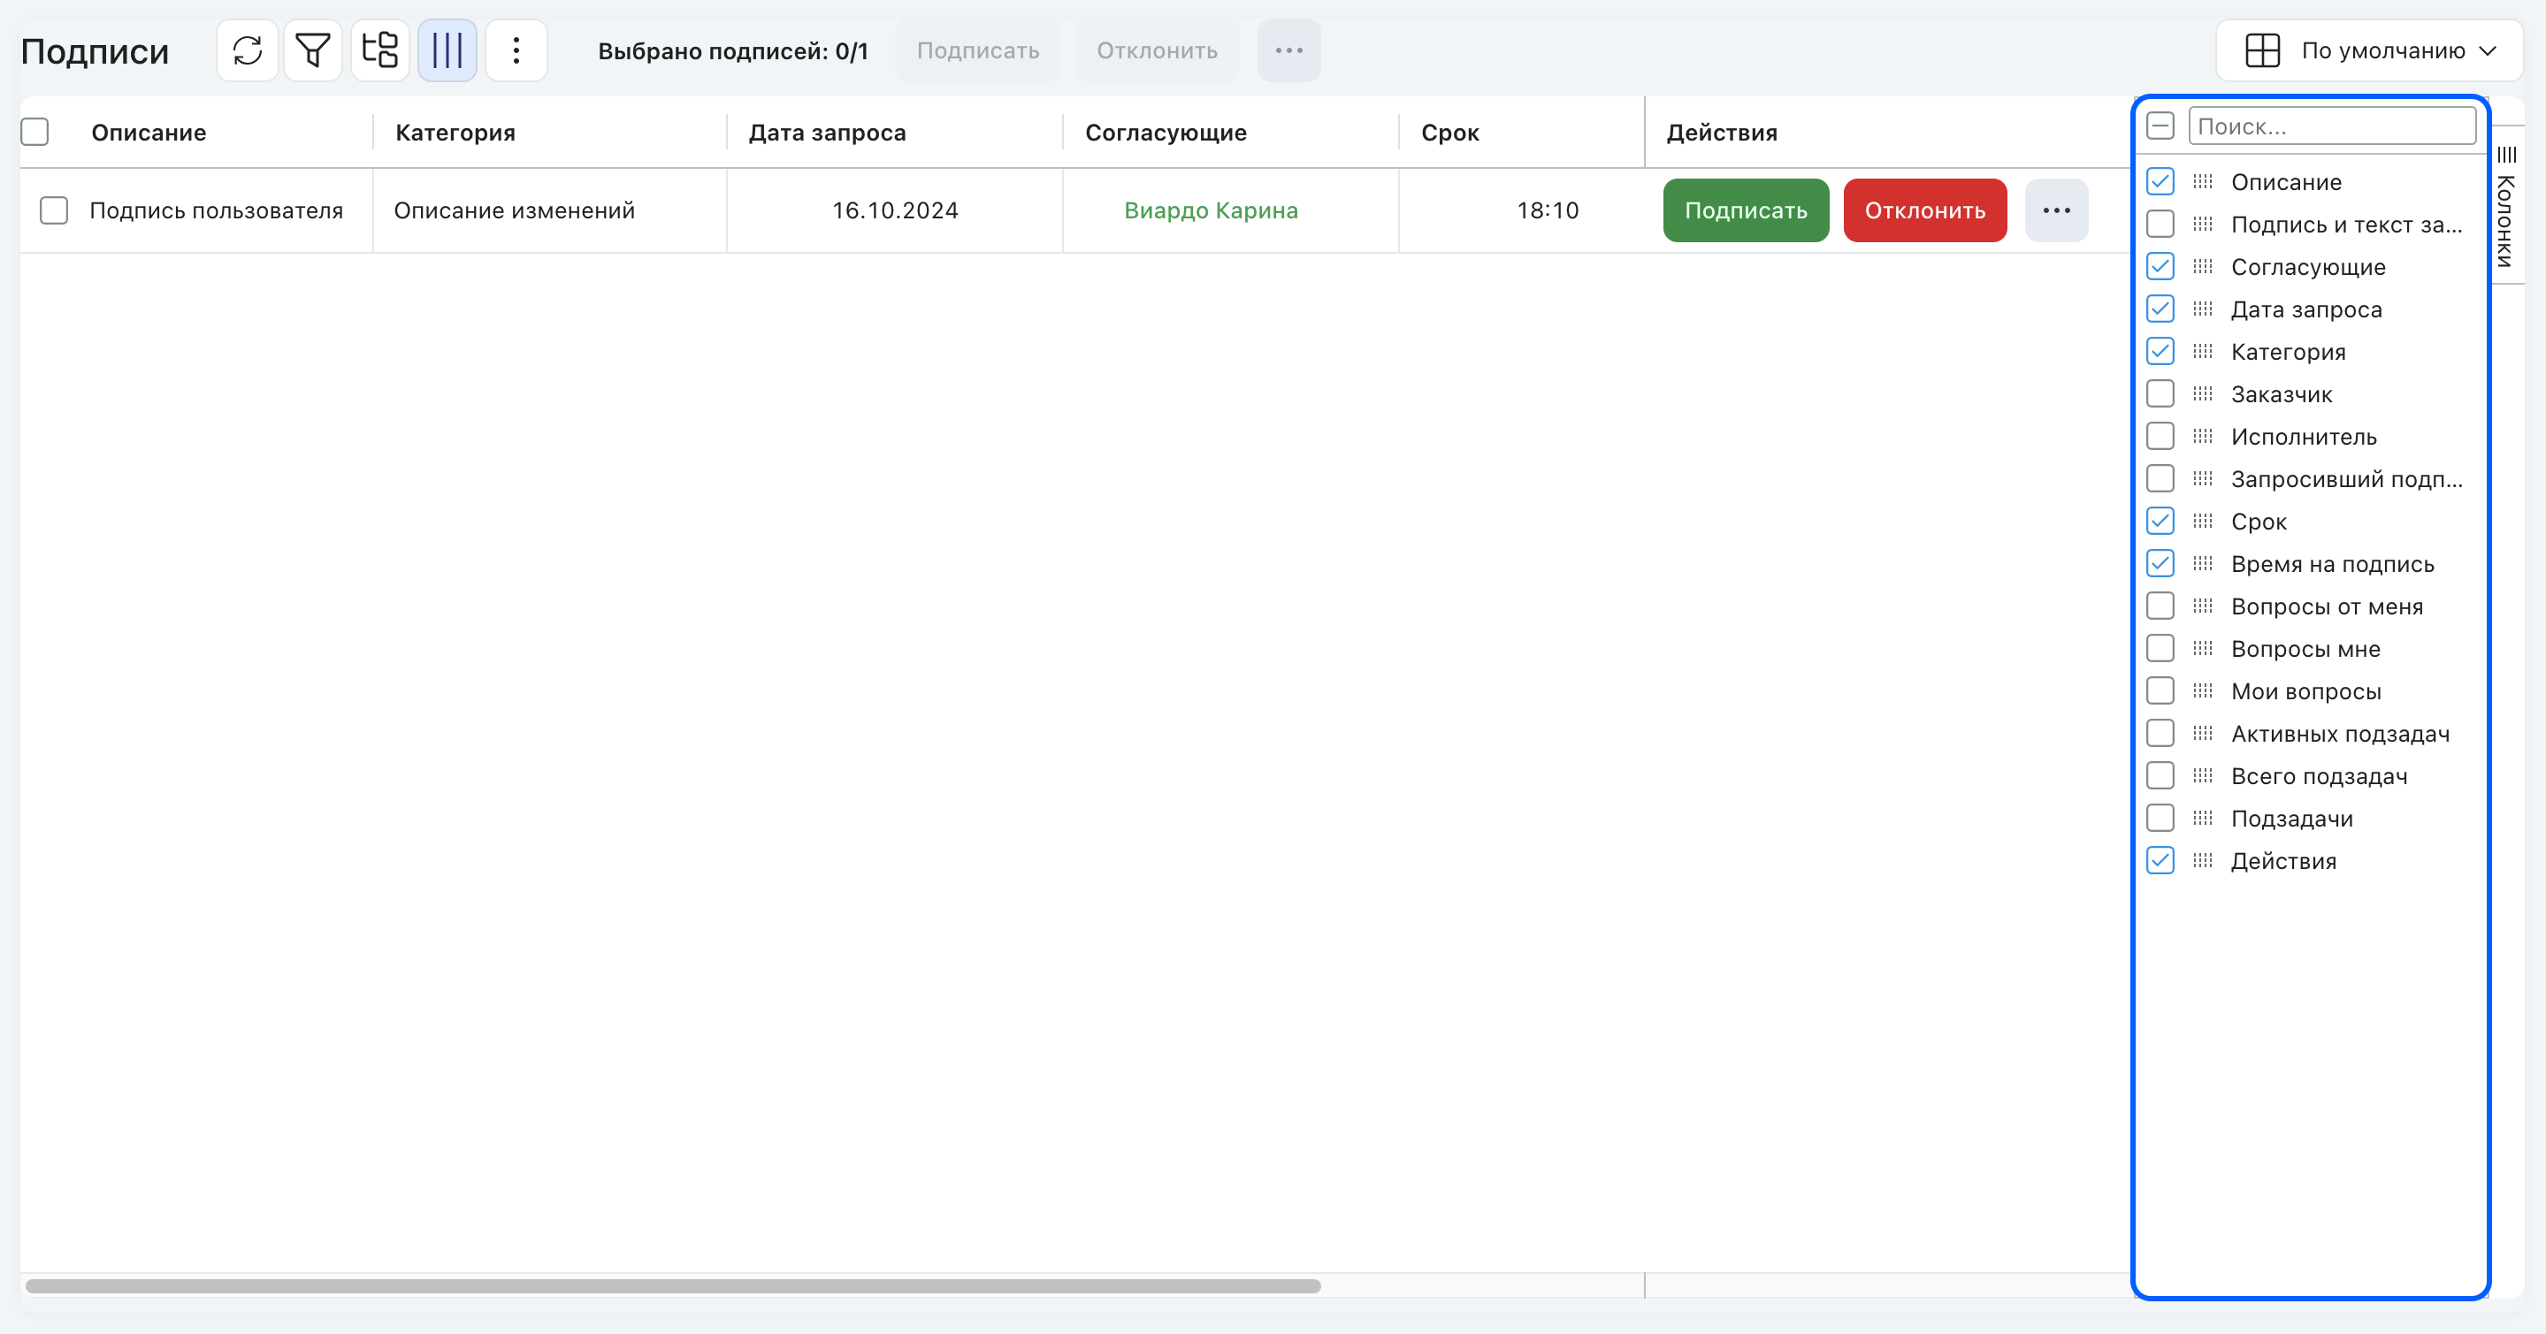
Task: Click the drag handle beside Заказчик
Action: point(2203,394)
